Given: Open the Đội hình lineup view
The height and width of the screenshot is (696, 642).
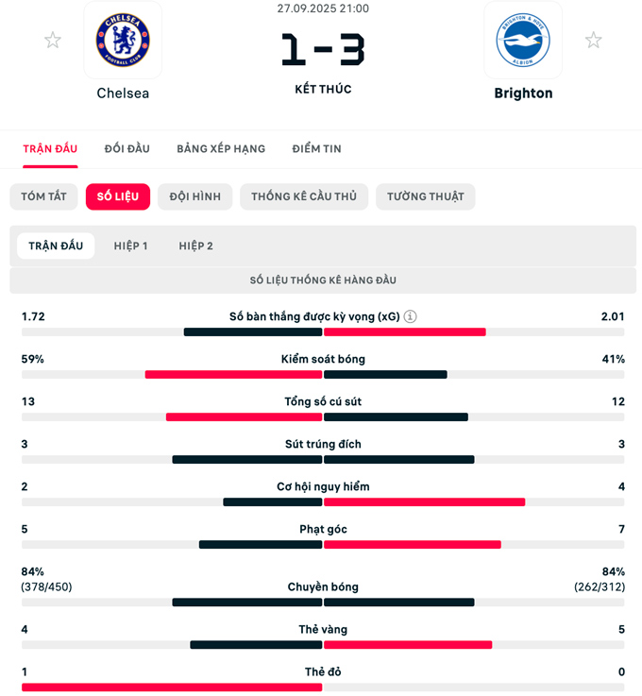Looking at the screenshot, I should tap(195, 196).
